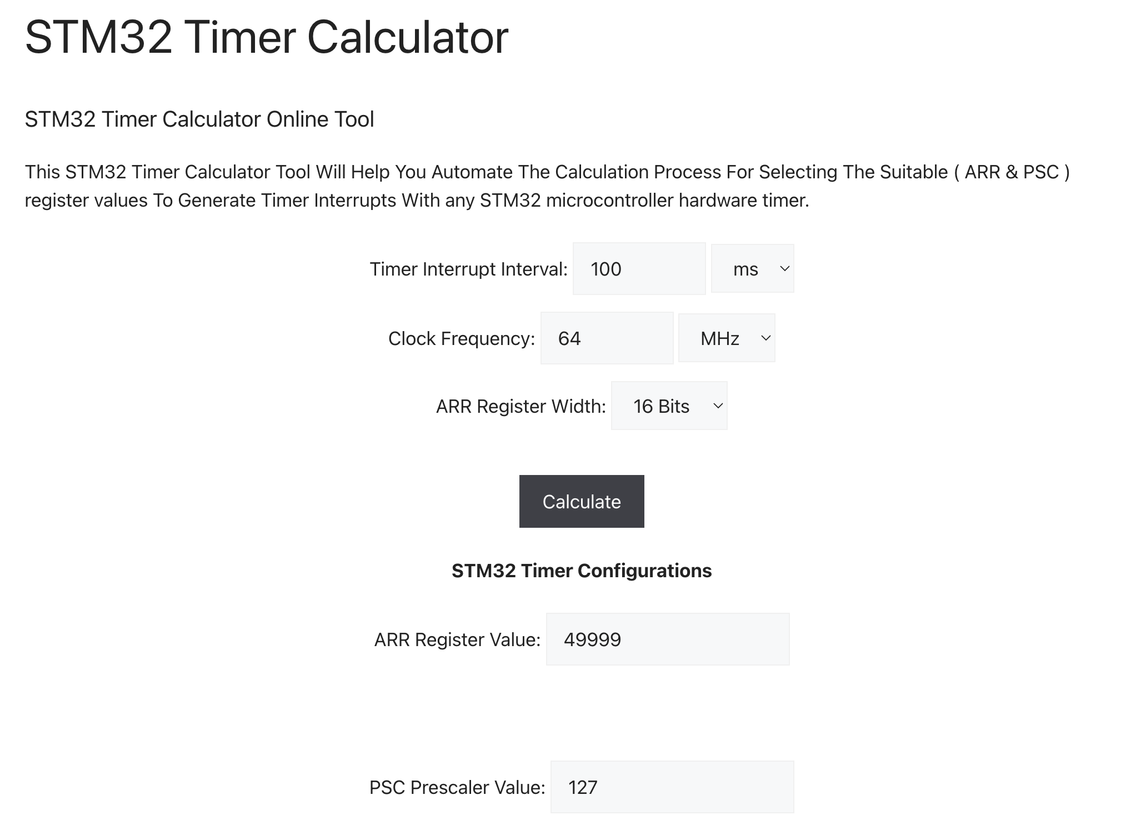The image size is (1121, 820).
Task: Open the ms time unit dropdown
Action: 752,269
